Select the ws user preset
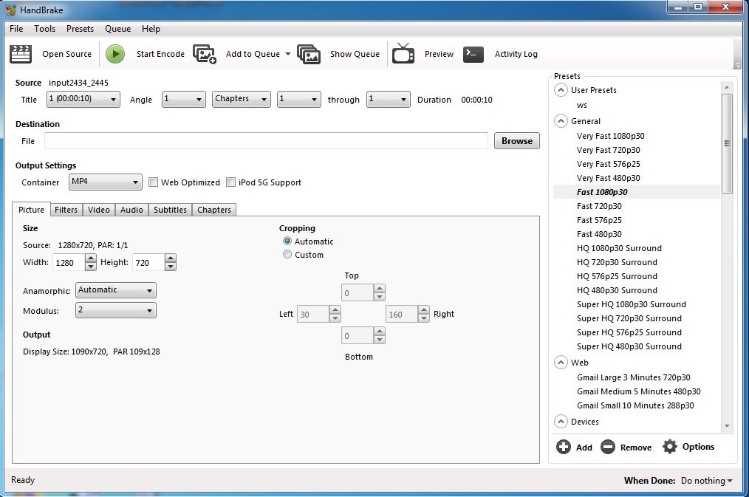 582,105
